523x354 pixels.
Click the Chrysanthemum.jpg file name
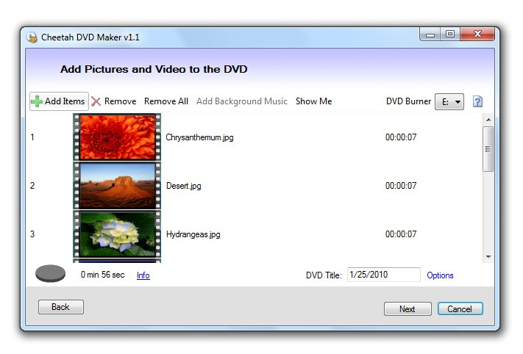tap(199, 137)
